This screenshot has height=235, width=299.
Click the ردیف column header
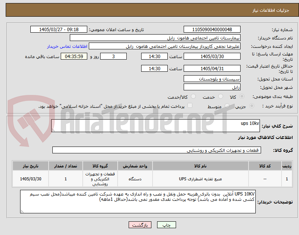[x=287, y=166]
